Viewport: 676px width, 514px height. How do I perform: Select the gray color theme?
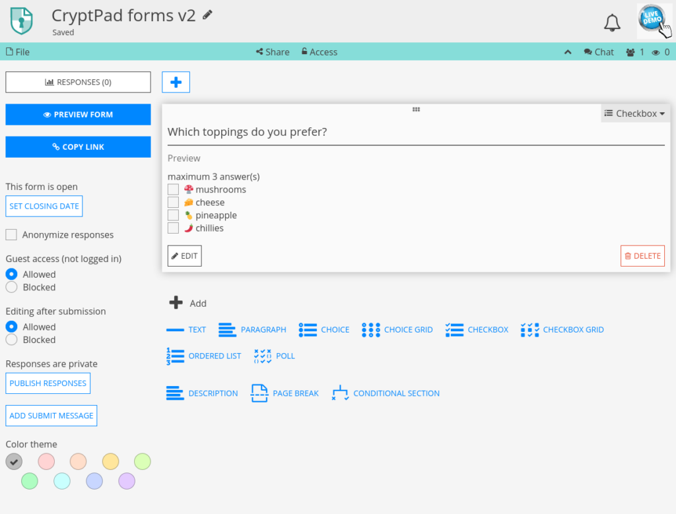coord(14,461)
